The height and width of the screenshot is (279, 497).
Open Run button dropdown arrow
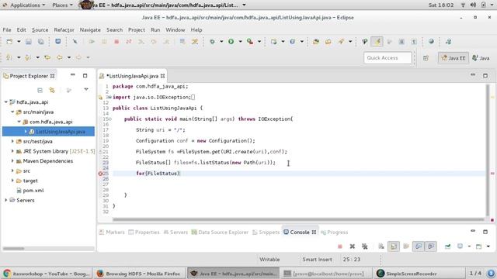(240, 41)
